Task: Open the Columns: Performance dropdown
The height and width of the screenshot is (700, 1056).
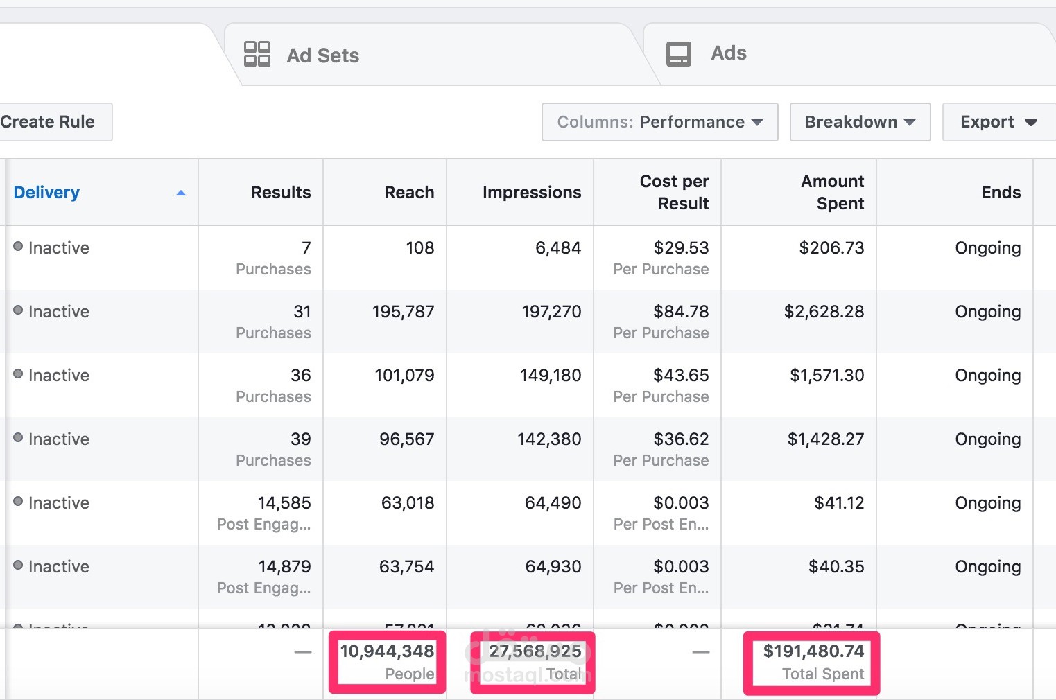Action: [x=659, y=122]
